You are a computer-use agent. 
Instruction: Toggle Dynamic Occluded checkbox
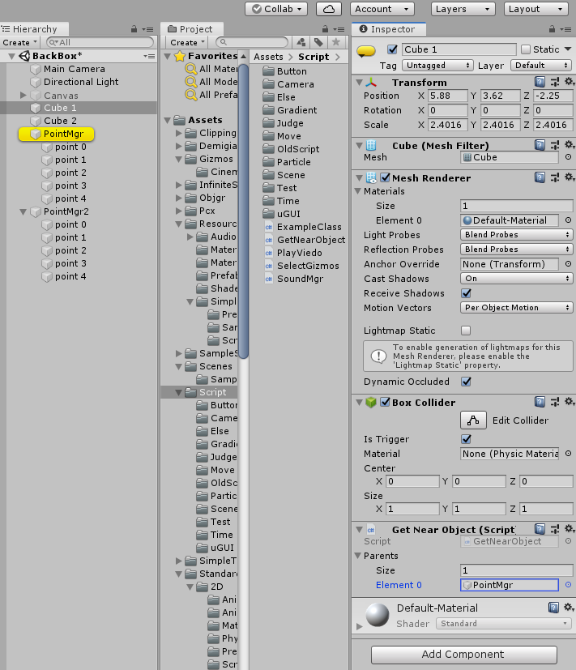point(466,381)
